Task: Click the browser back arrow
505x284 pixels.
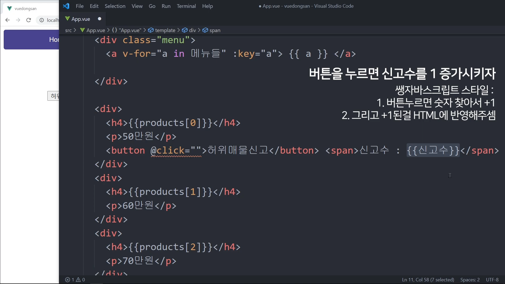Action: coord(7,20)
